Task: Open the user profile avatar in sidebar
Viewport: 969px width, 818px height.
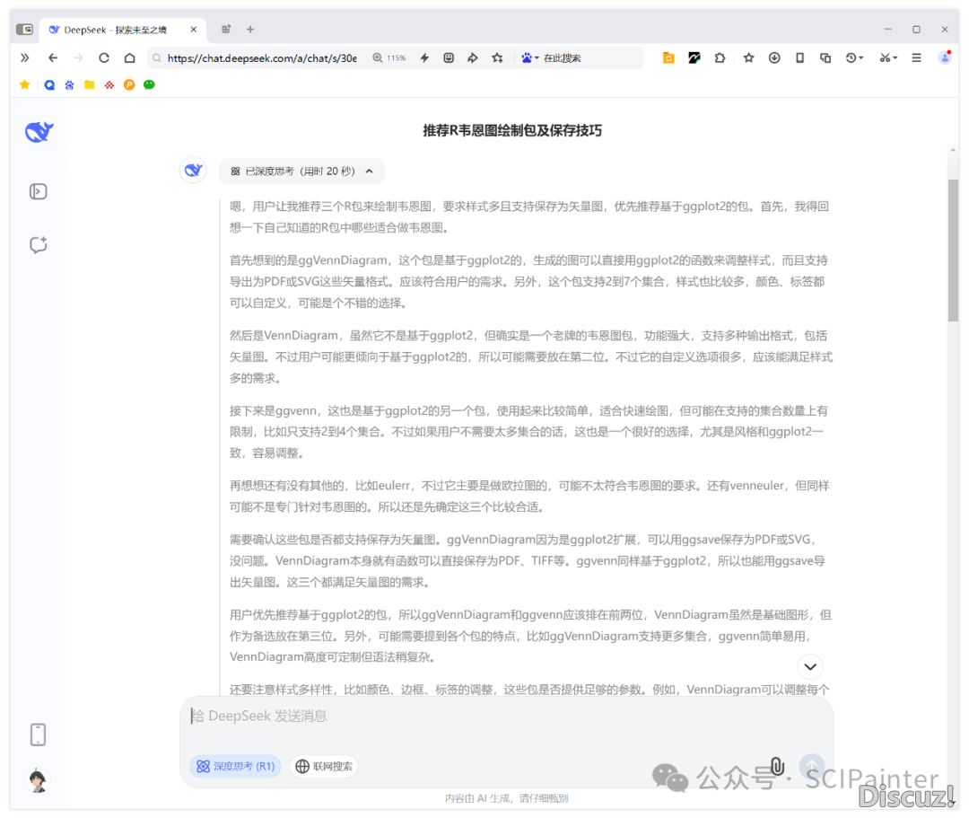Action: pos(39,781)
